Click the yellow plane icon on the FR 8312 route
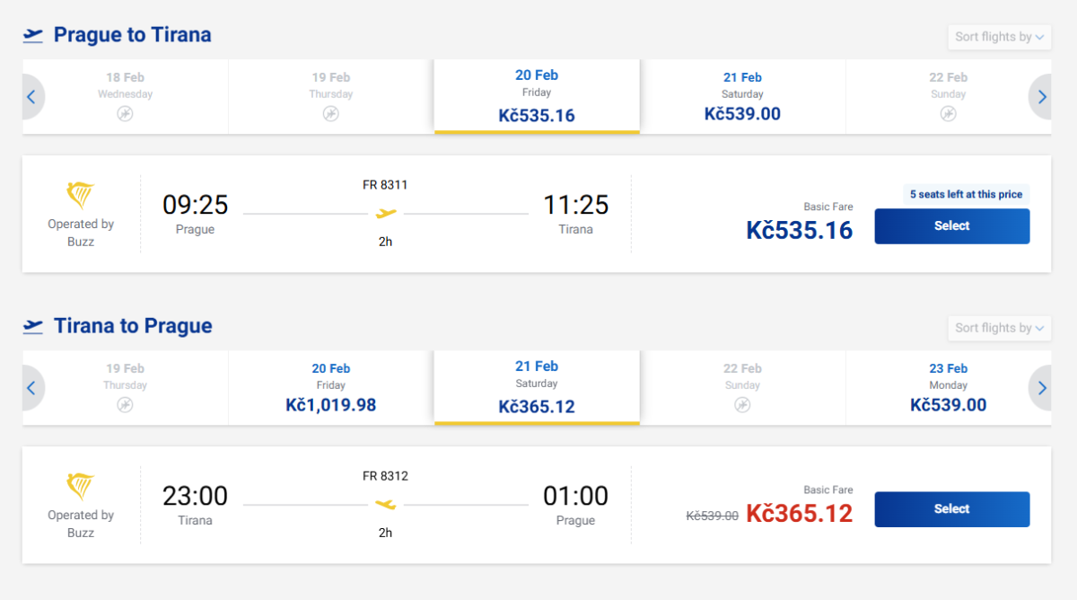Viewport: 1077px width, 600px height. 386,505
